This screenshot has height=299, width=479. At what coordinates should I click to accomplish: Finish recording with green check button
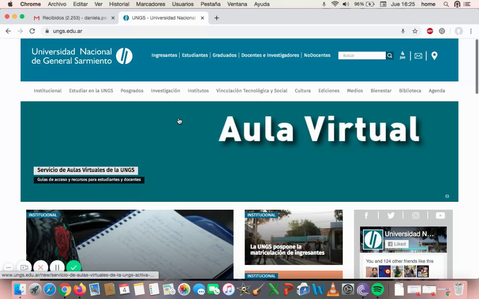74,267
